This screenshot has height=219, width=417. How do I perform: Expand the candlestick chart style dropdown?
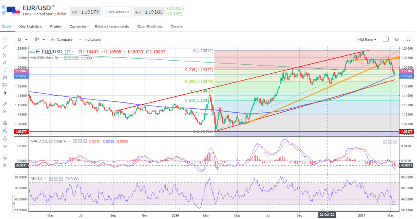[x=39, y=39]
